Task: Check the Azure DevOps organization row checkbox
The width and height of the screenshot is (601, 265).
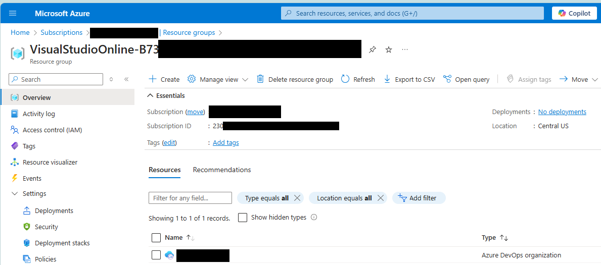Action: (156, 255)
